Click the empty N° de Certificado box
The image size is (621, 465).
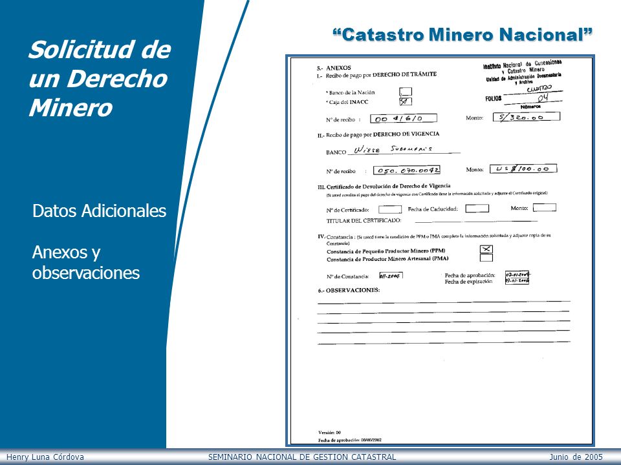pos(390,209)
